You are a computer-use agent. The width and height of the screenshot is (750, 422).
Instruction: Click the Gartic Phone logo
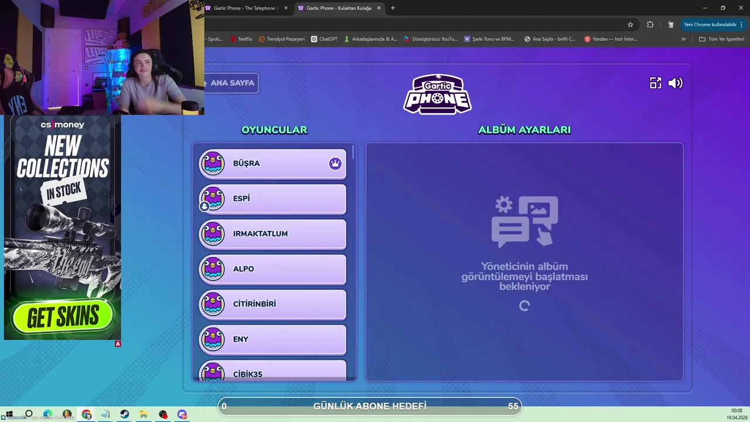(437, 94)
